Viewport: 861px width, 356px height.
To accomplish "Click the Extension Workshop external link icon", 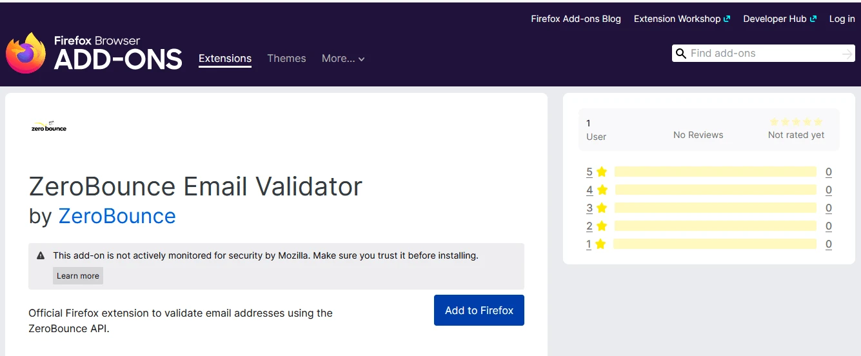I will pos(727,19).
